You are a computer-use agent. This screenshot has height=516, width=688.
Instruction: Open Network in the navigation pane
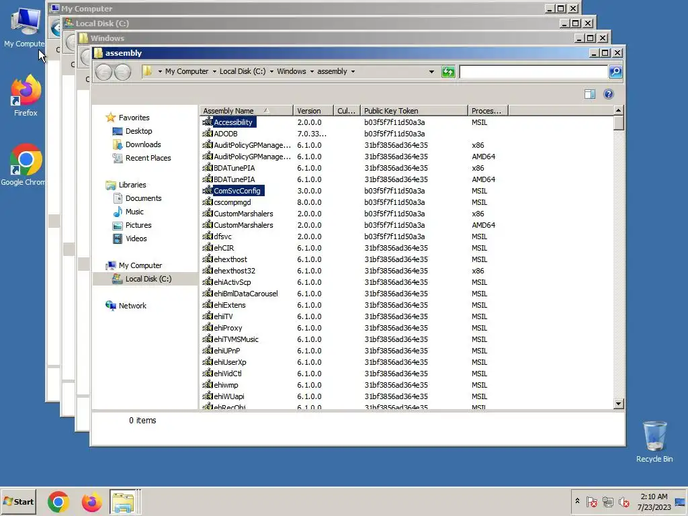132,306
